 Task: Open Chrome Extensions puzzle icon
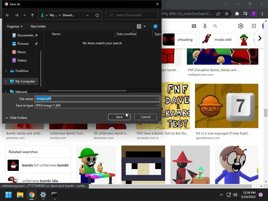click(237, 14)
